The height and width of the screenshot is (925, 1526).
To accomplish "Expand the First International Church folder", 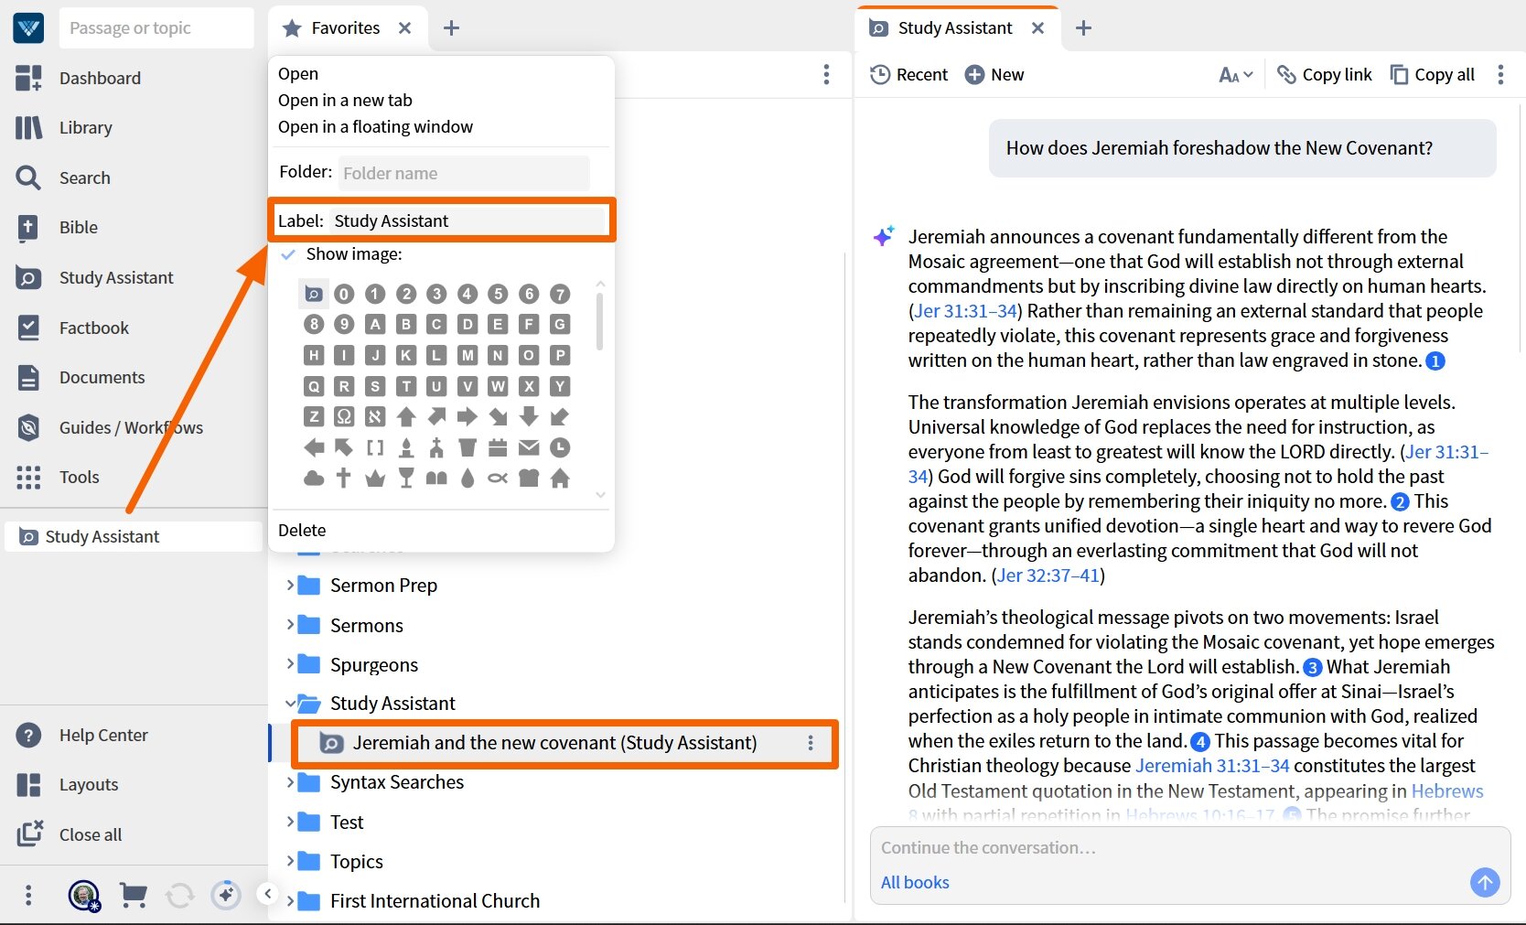I will (x=290, y=900).
